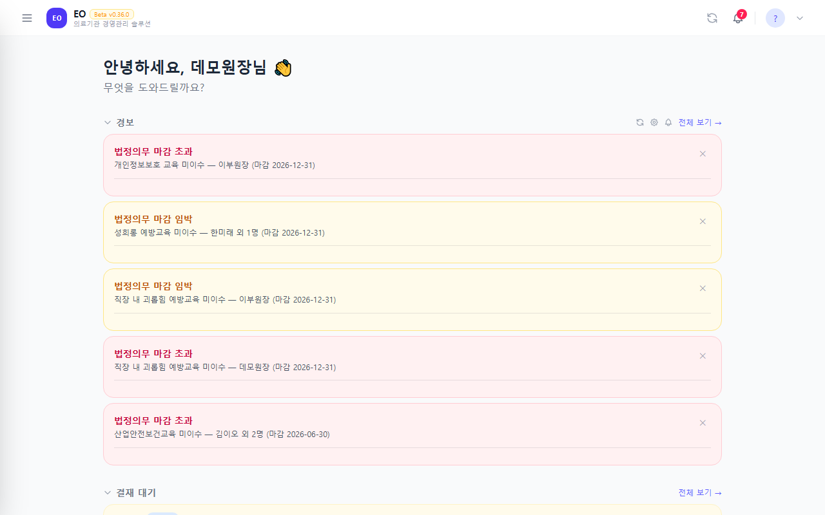Viewport: 825px width, 515px height.
Task: Open the 이부원장 직장 내 괴롭힘 alert card
Action: click(x=412, y=299)
